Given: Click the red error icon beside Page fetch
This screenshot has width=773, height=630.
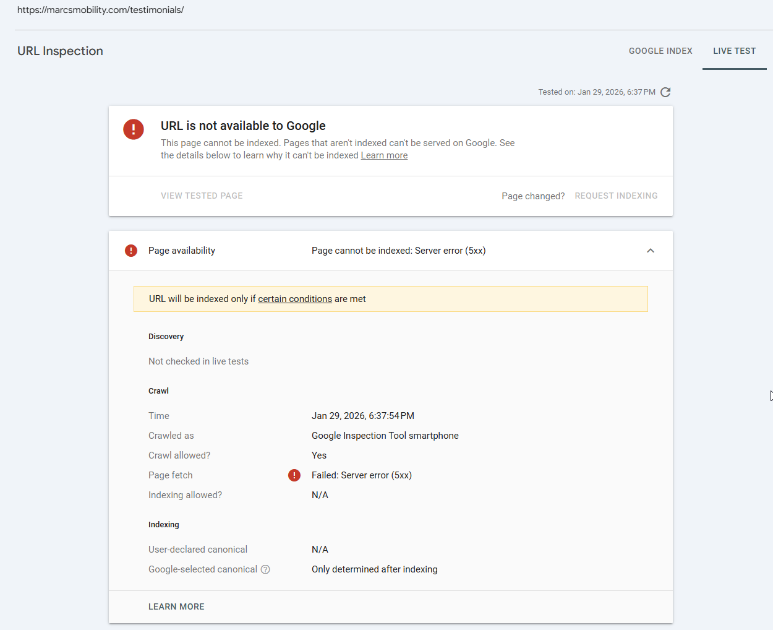Looking at the screenshot, I should [294, 475].
